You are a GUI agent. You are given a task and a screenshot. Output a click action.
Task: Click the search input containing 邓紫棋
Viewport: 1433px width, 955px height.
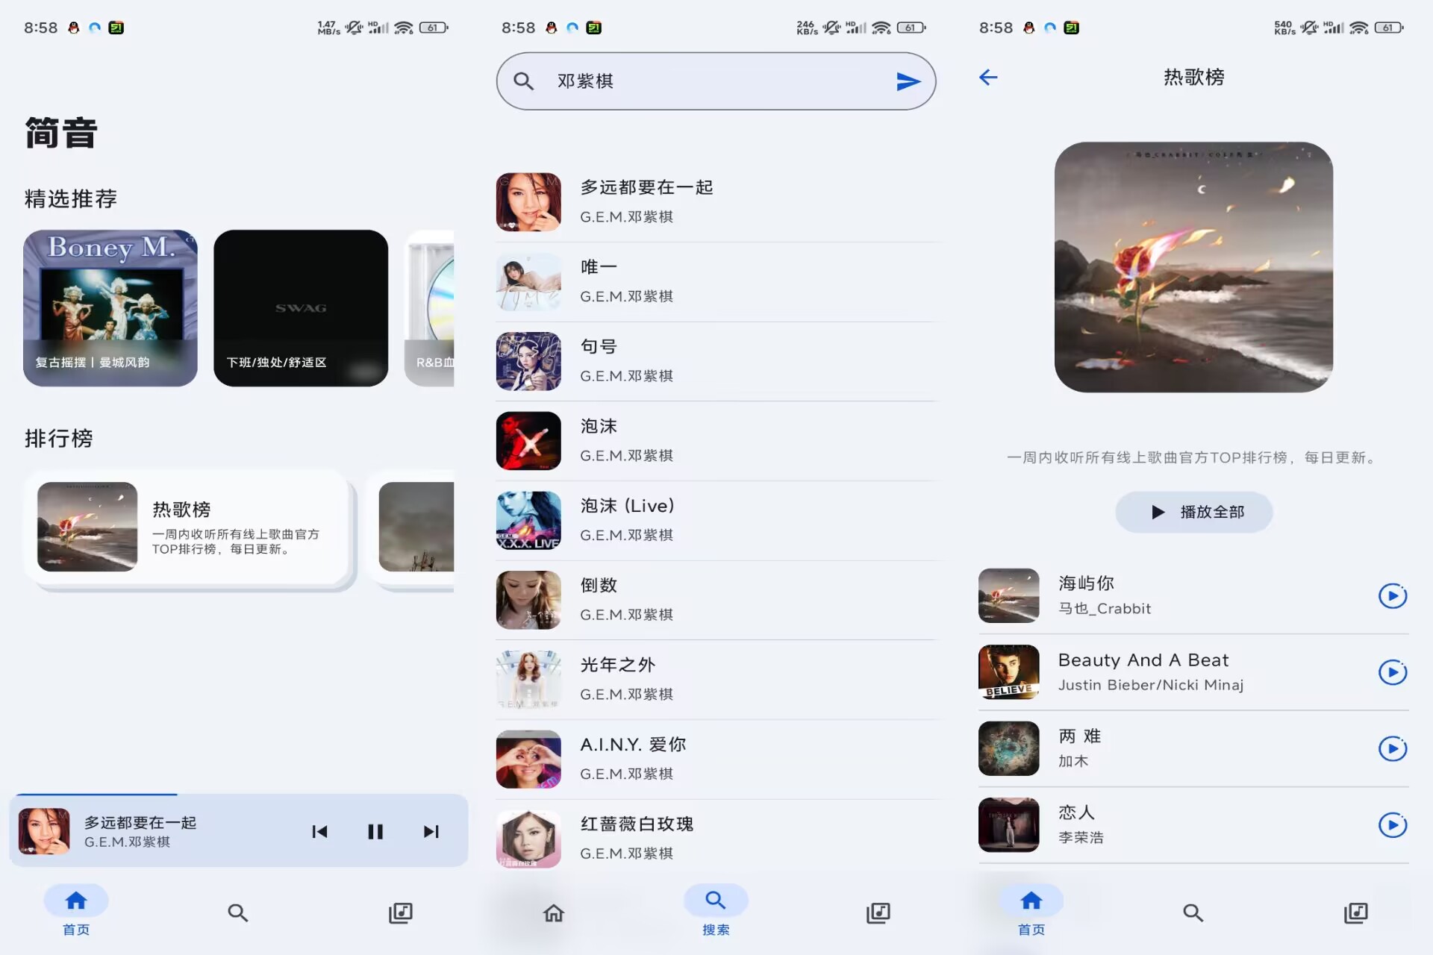pos(672,81)
